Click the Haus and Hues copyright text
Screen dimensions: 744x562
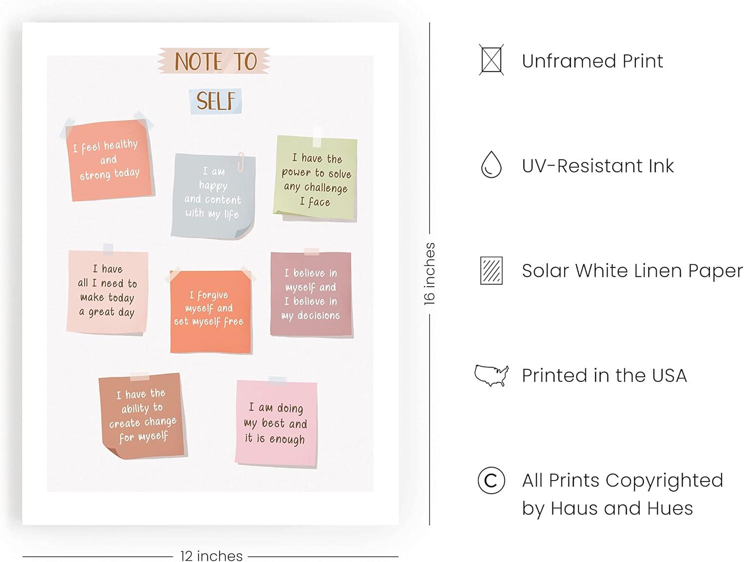point(622,494)
